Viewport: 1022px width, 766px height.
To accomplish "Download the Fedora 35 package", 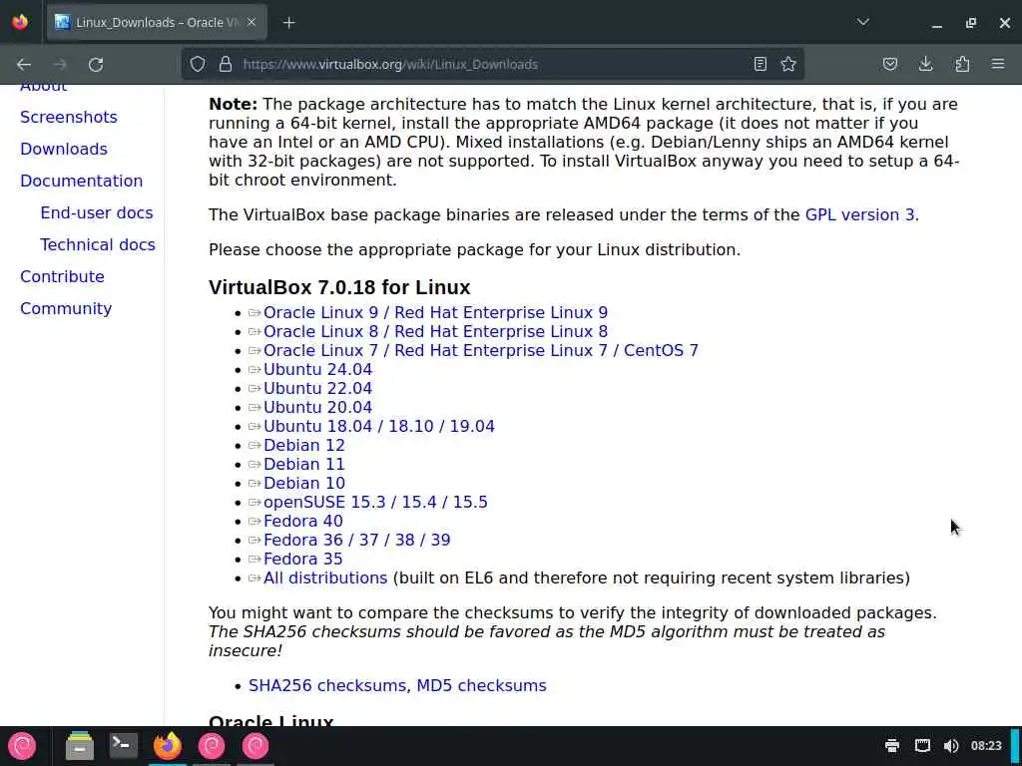I will click(x=303, y=559).
